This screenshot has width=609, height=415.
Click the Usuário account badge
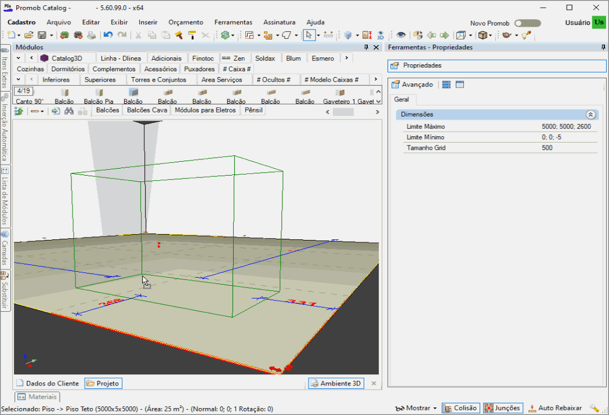599,23
